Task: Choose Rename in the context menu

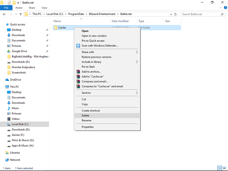Action: click(x=107, y=120)
